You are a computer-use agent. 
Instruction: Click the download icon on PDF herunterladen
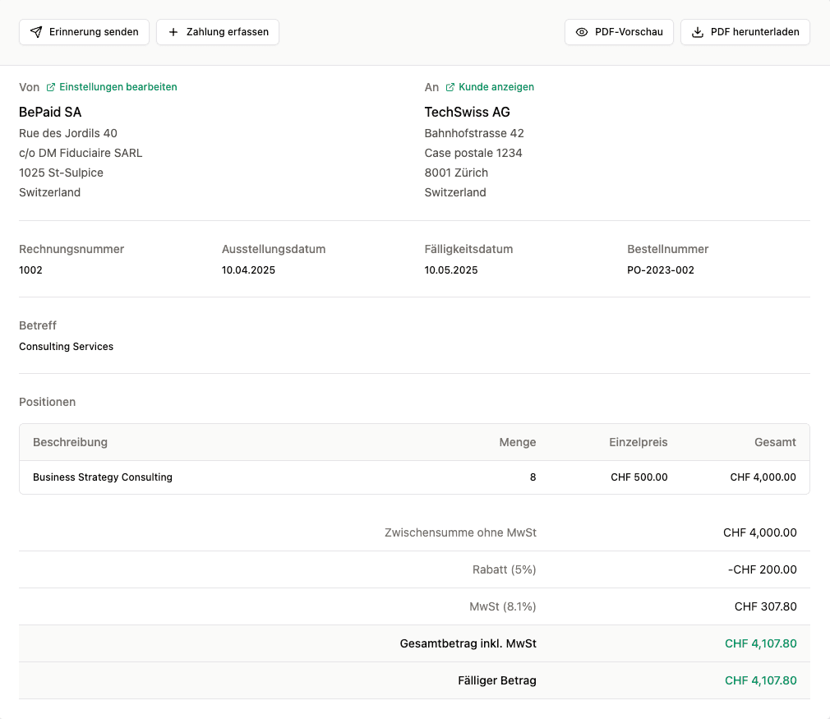698,32
